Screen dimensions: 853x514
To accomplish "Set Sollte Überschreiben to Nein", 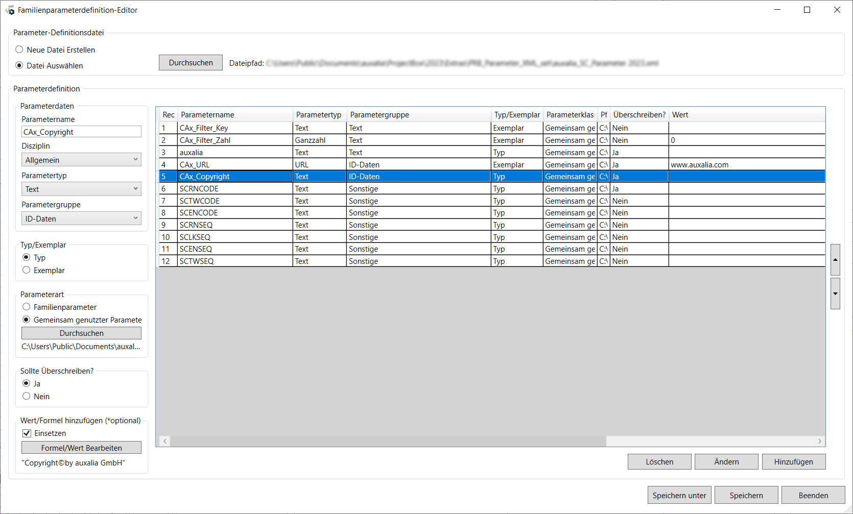I will tap(27, 396).
